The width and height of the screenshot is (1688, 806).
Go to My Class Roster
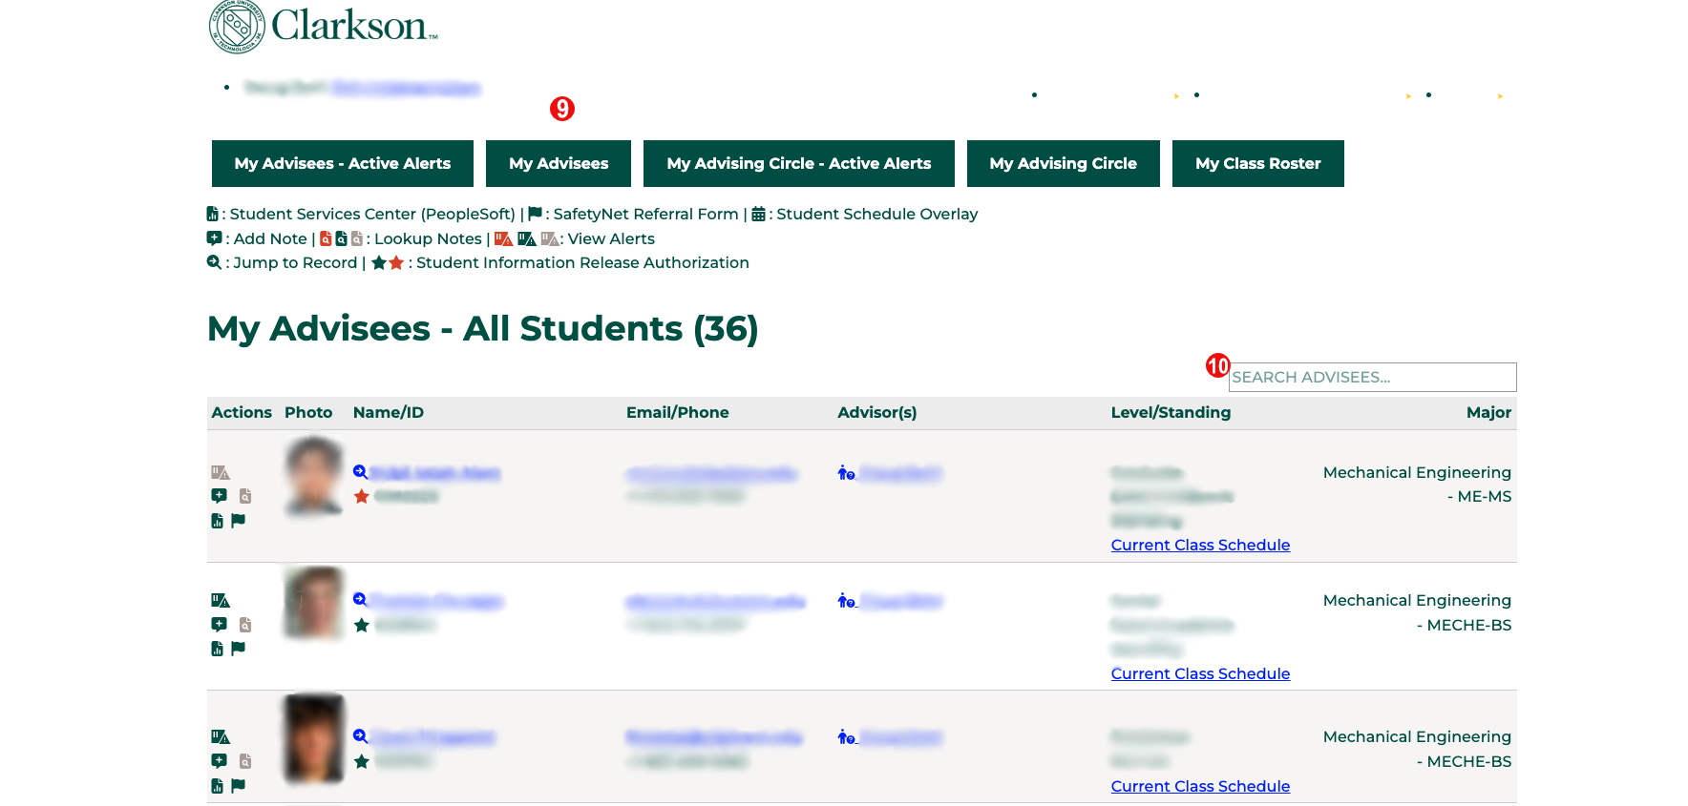[x=1257, y=163]
